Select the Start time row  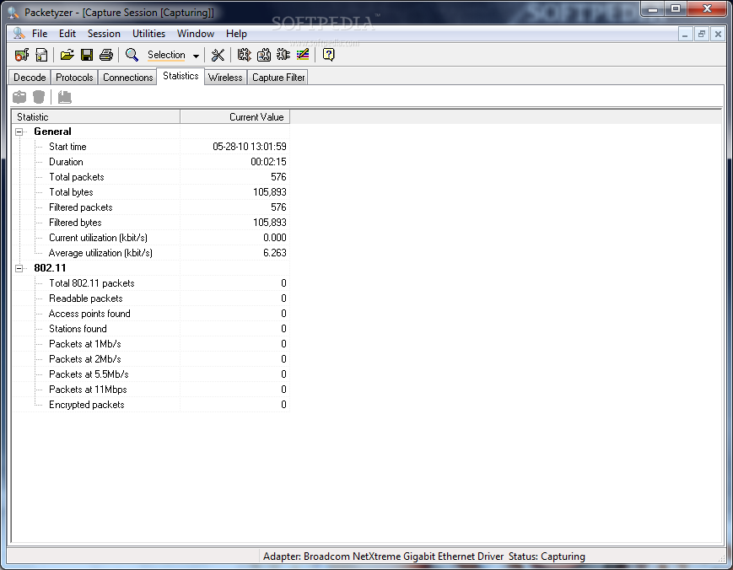click(x=150, y=147)
